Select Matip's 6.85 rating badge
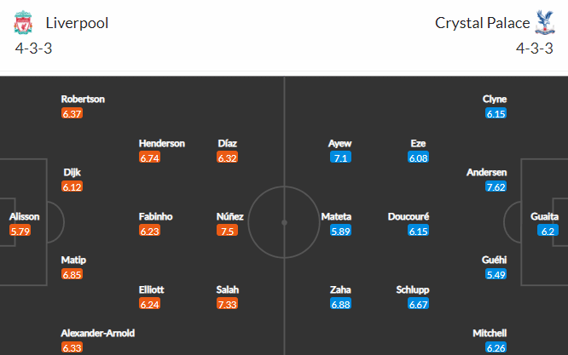The width and height of the screenshot is (568, 355). tap(72, 275)
